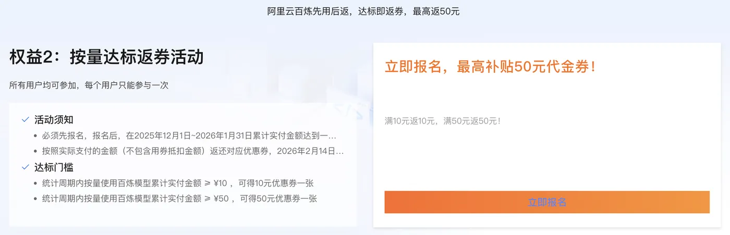Image resolution: width=730 pixels, height=235 pixels.
Task: Expand the truncated ellipsis ending the 必须先报名 line
Action: (332, 136)
